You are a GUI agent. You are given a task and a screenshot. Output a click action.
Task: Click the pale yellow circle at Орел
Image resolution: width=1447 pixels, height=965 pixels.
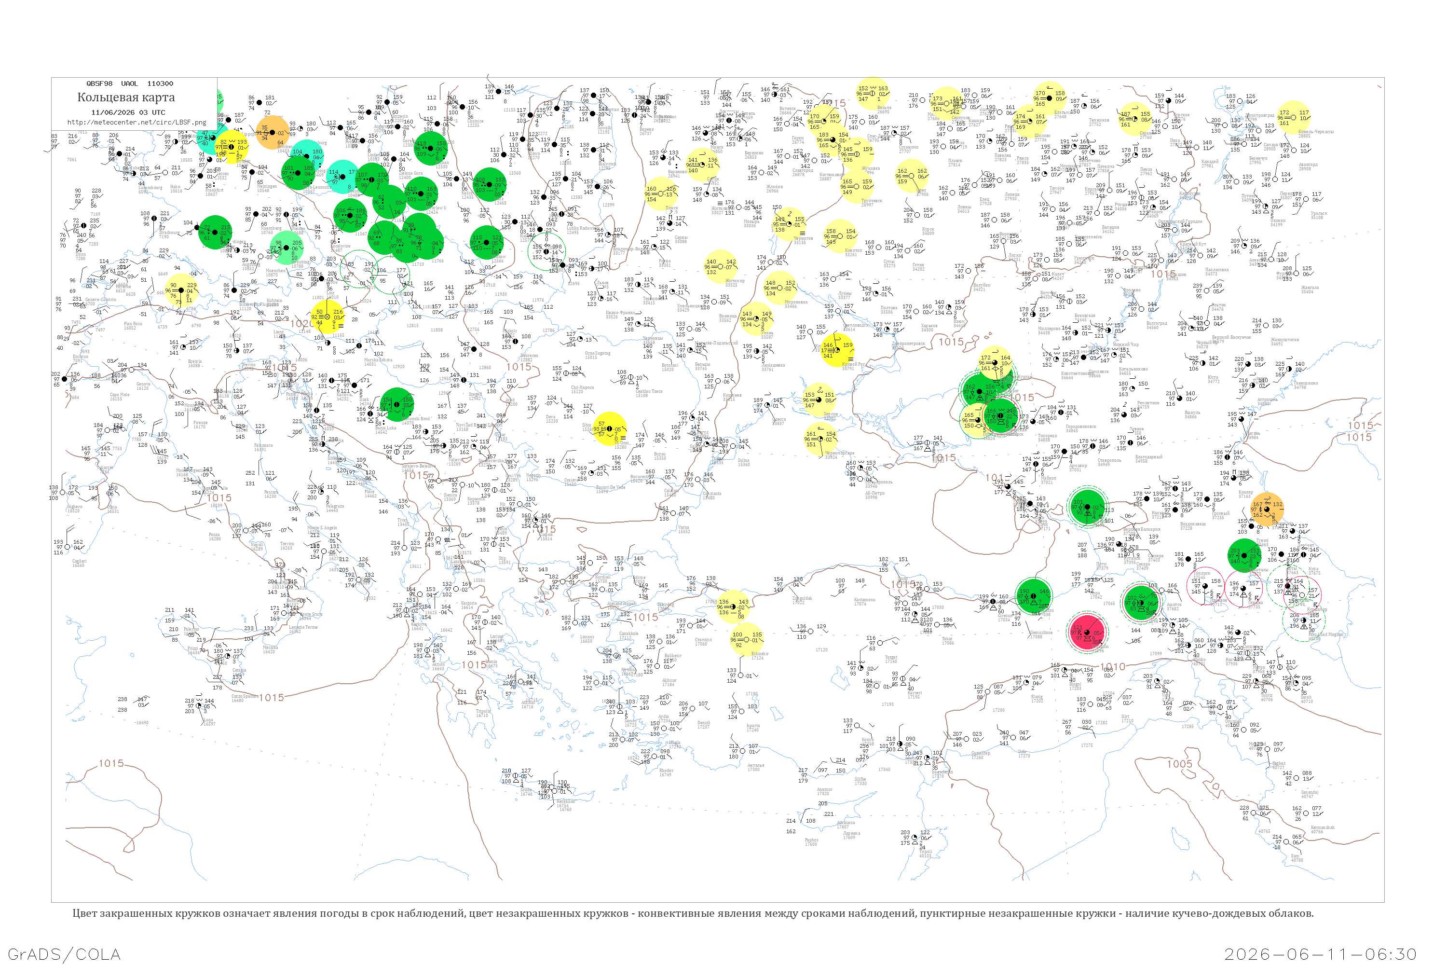911,176
